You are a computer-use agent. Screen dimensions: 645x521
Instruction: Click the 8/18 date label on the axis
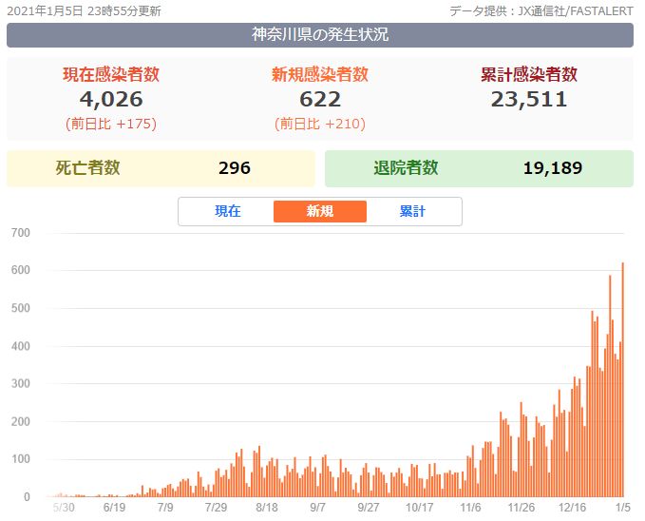coord(267,508)
